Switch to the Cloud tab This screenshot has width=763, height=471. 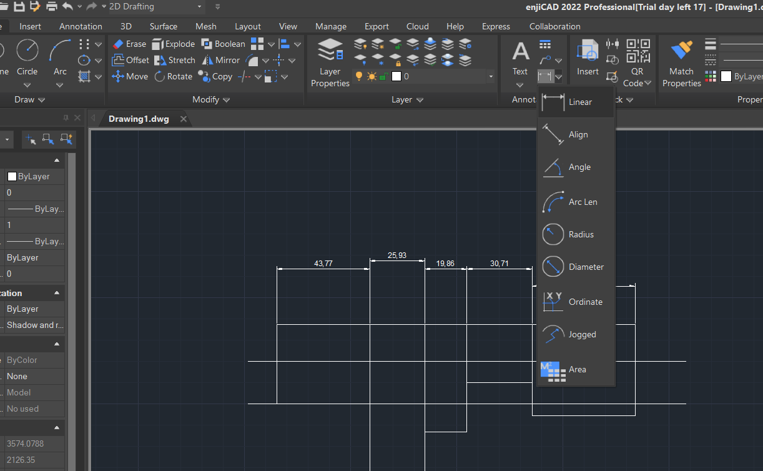[x=418, y=26]
